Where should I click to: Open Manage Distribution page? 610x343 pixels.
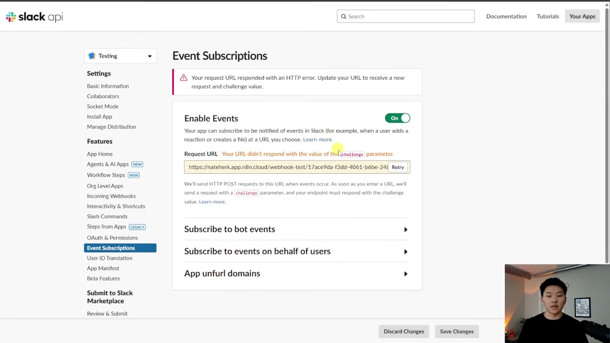[x=112, y=127]
